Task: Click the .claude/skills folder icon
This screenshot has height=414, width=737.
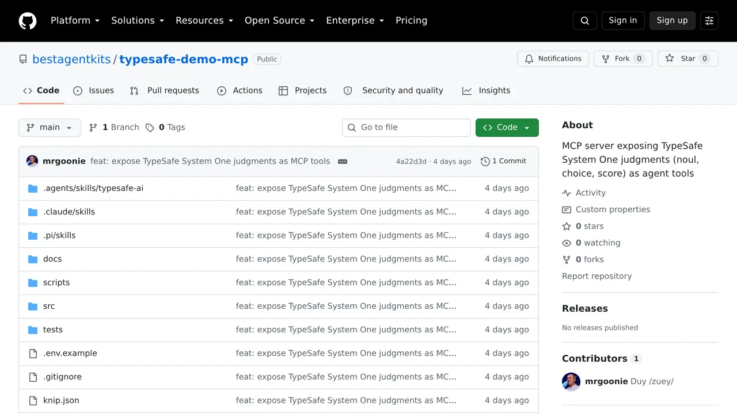Action: (x=33, y=212)
